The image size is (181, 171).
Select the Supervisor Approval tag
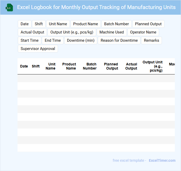[x=38, y=49]
